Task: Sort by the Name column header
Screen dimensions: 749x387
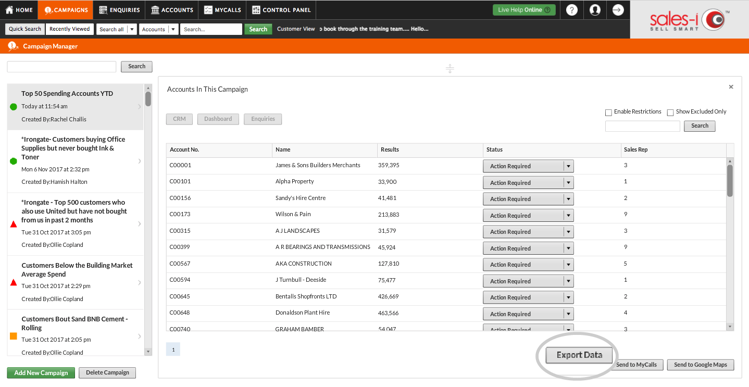Action: click(325, 150)
